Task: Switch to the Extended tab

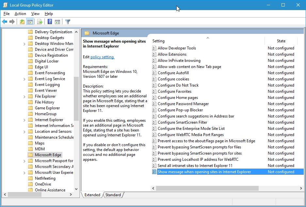Action: coord(92,195)
